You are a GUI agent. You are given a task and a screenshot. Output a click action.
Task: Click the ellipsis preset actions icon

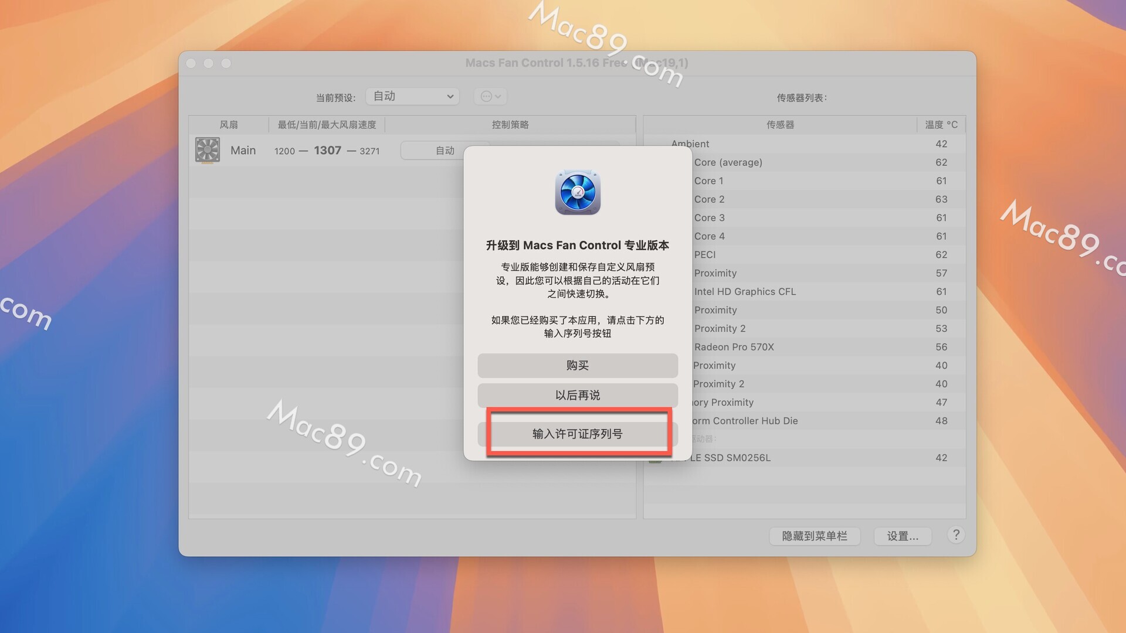[486, 96]
